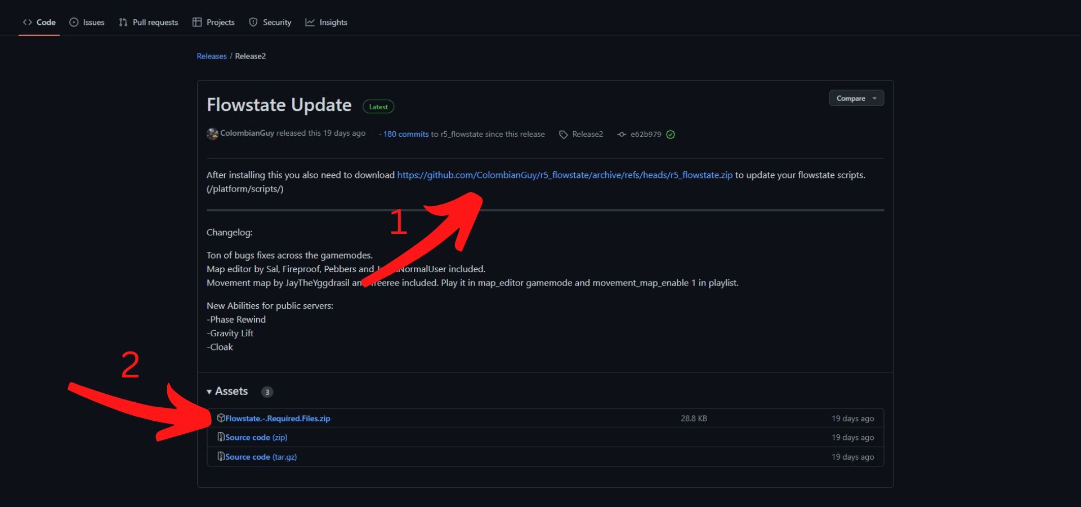
Task: Click the commit icon next to e62b979
Action: pos(621,134)
